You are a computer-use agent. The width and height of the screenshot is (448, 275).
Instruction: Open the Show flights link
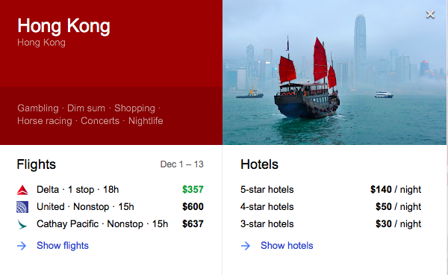(x=63, y=246)
